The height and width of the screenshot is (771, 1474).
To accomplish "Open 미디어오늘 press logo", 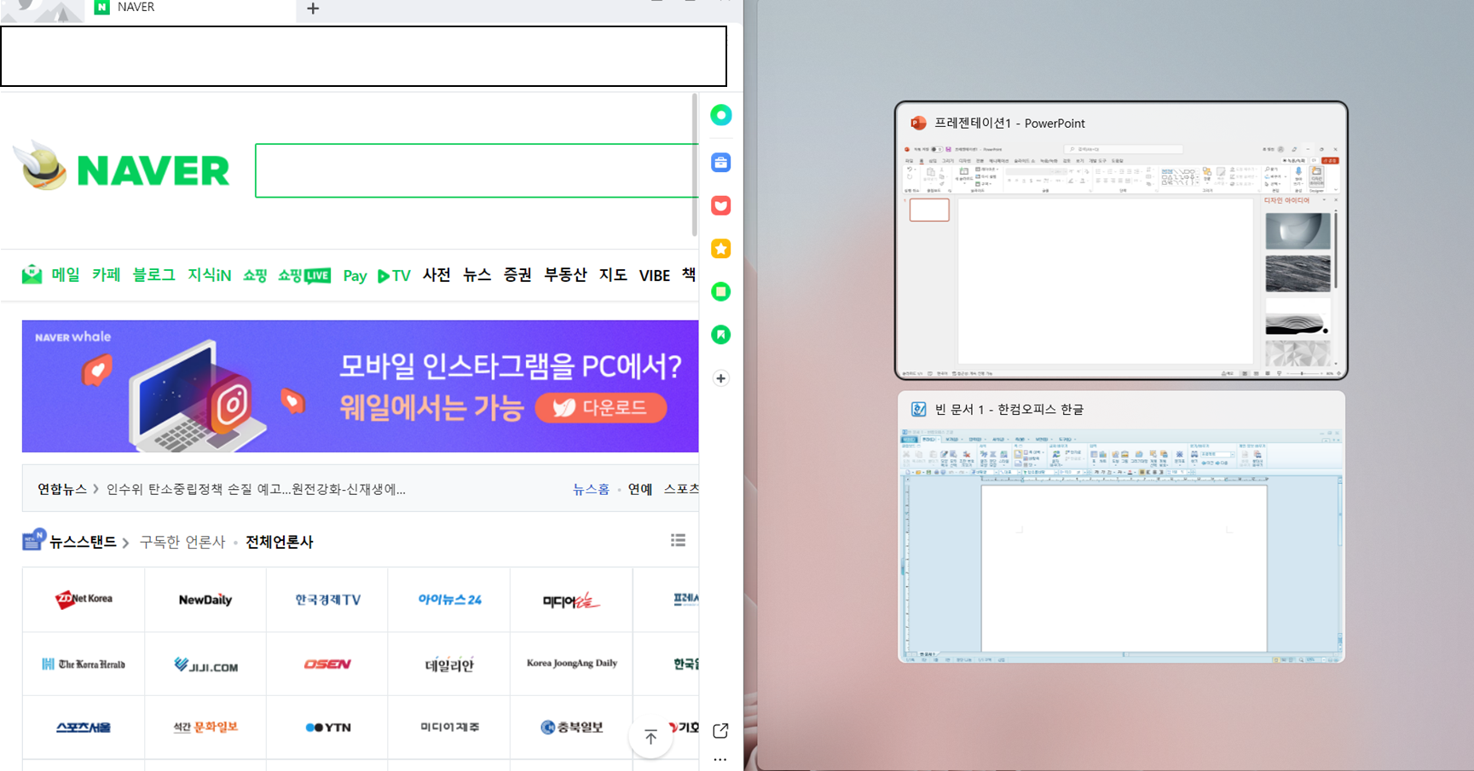I will click(571, 600).
